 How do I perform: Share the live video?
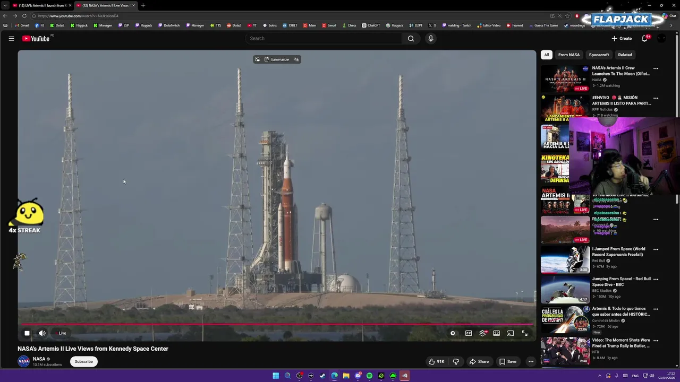coord(479,361)
